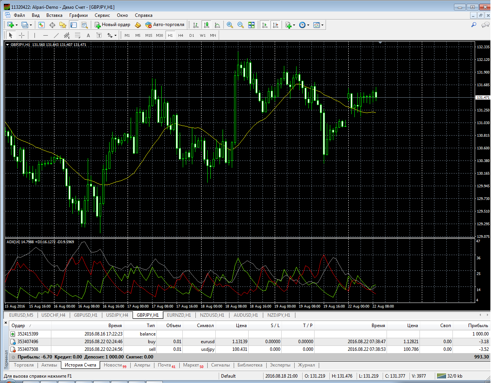Pick the Fibonacci retracement drawing tool
This screenshot has width=495, height=383.
tap(77, 35)
